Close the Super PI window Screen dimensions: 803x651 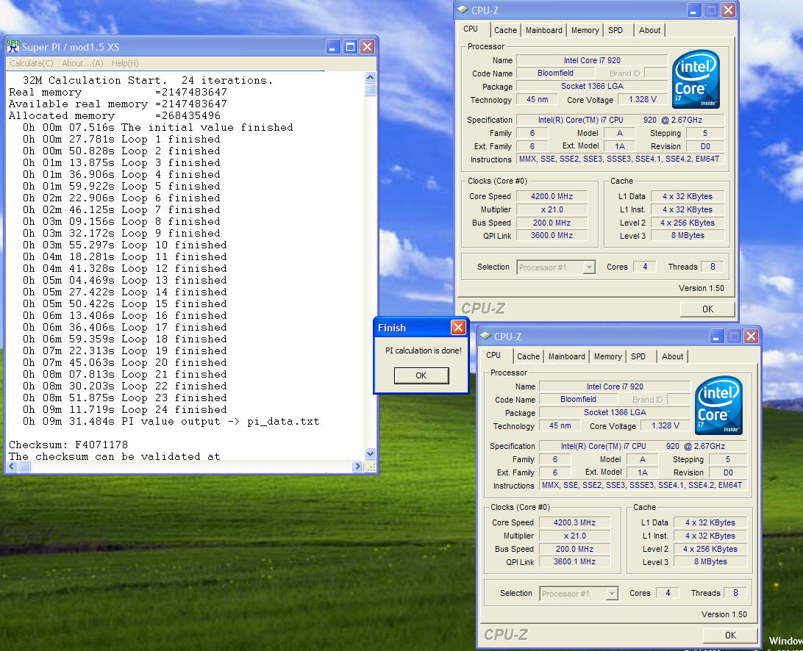(x=367, y=47)
